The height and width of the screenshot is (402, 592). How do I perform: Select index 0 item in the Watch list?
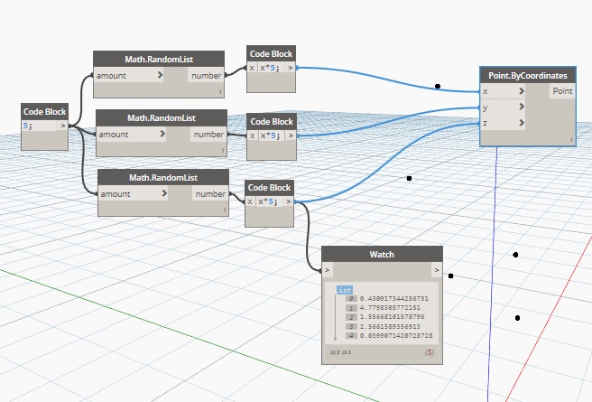click(351, 298)
